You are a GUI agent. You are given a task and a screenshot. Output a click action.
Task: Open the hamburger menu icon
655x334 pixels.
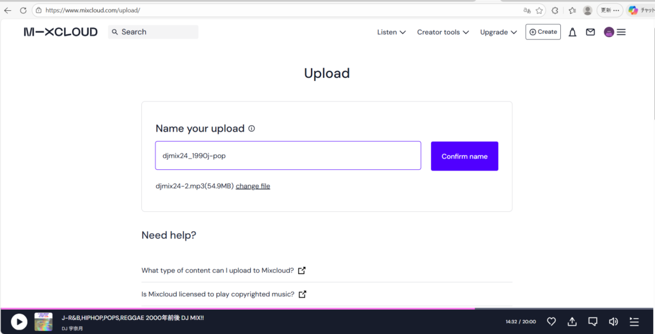[621, 32]
